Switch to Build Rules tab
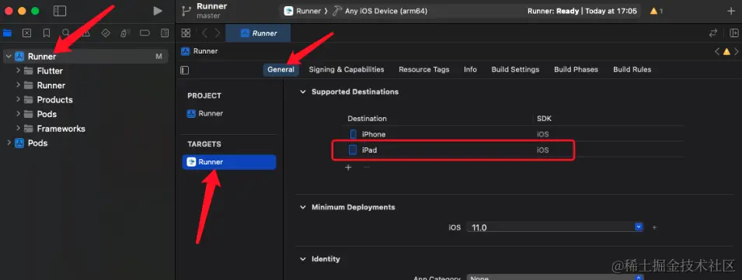742x280 pixels. [x=632, y=69]
